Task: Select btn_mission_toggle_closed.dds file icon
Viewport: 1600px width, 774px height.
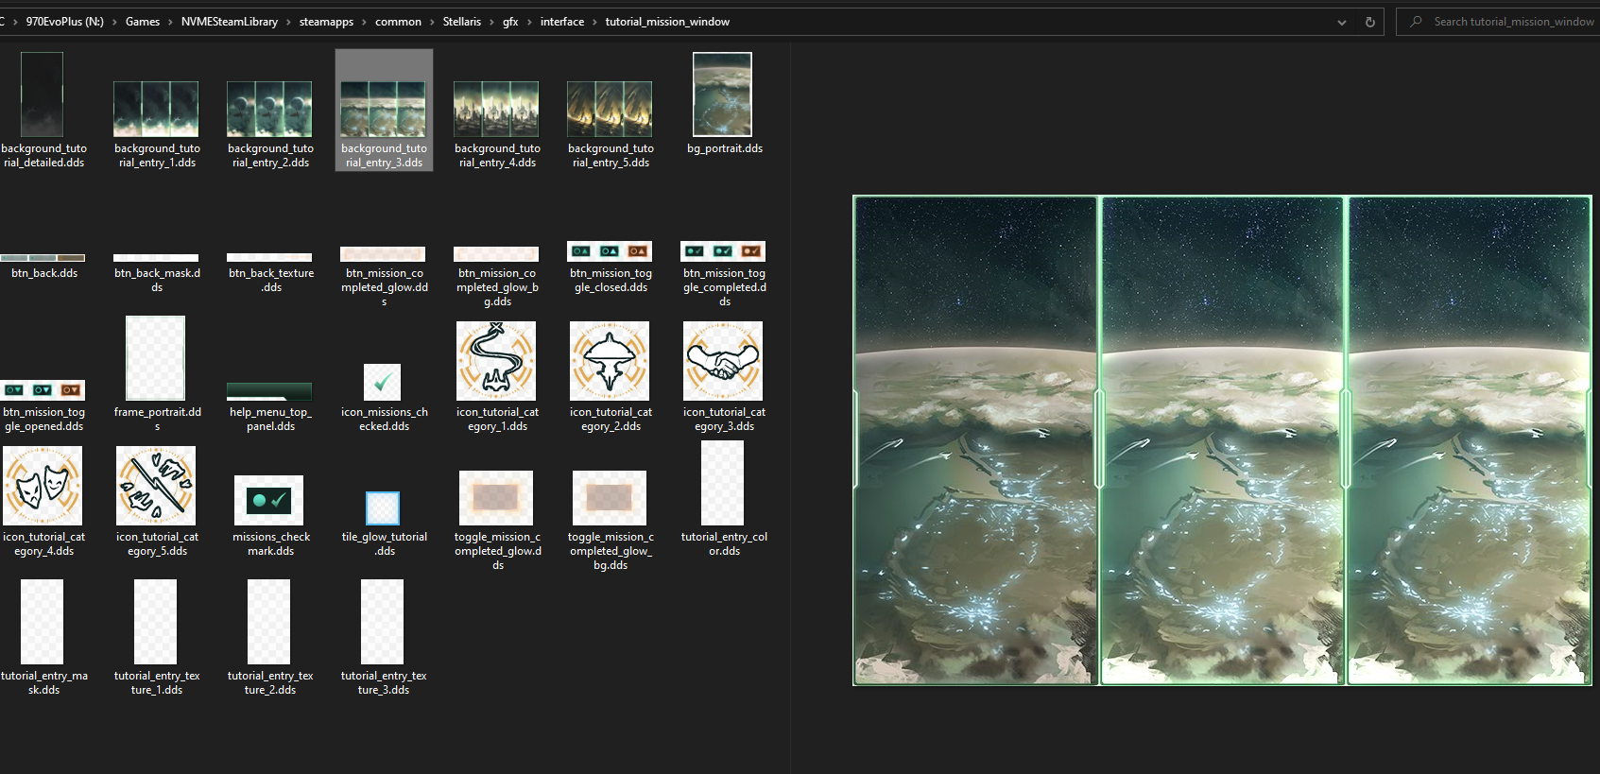Action: 610,251
